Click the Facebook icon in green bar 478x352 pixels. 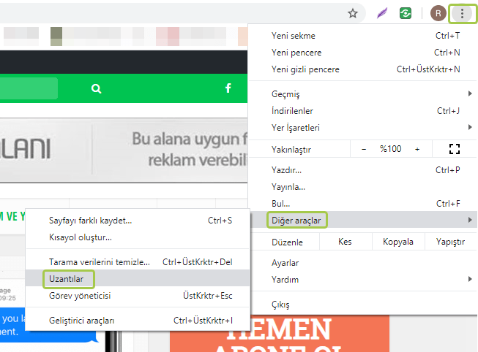[228, 88]
